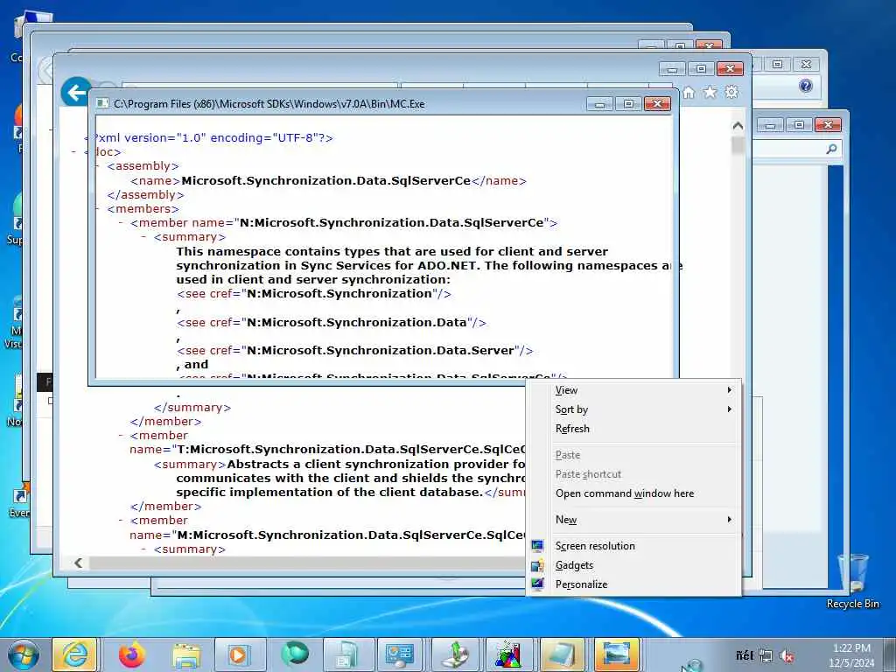Viewport: 896px width, 672px height.
Task: Click the cref "N:Microsoft.Synchronization.Data" line
Action: click(332, 322)
